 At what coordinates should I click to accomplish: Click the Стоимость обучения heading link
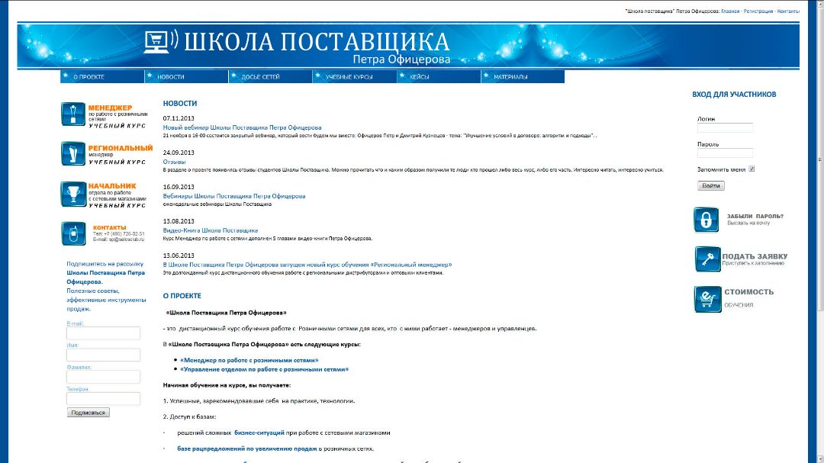click(x=749, y=292)
